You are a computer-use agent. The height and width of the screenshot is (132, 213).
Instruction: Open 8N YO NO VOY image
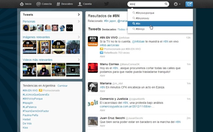(x=29, y=47)
